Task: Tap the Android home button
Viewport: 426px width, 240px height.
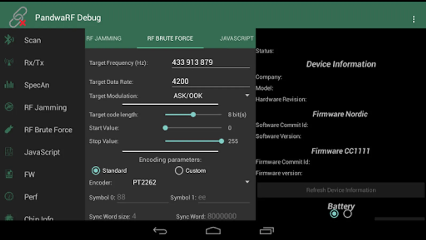Action: tap(213, 230)
